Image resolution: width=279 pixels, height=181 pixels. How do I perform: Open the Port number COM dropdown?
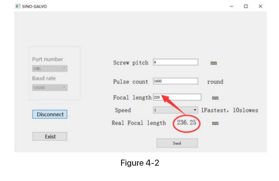pyautogui.click(x=50, y=69)
